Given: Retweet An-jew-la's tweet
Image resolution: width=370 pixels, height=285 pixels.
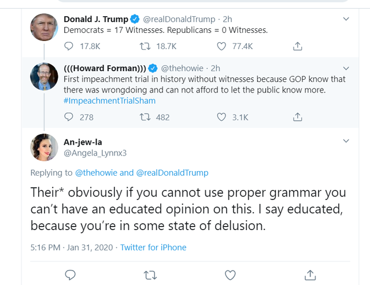Looking at the screenshot, I should click(x=150, y=275).
